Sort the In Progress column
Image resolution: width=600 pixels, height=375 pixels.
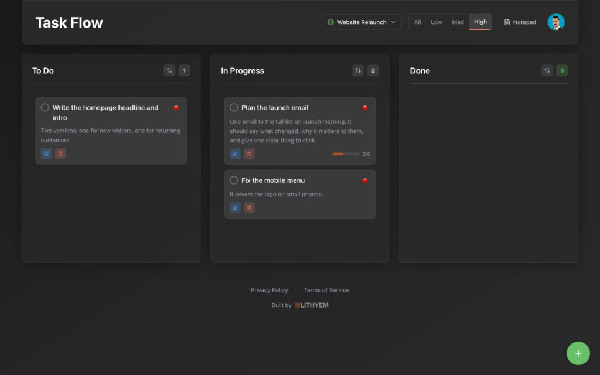pos(358,70)
